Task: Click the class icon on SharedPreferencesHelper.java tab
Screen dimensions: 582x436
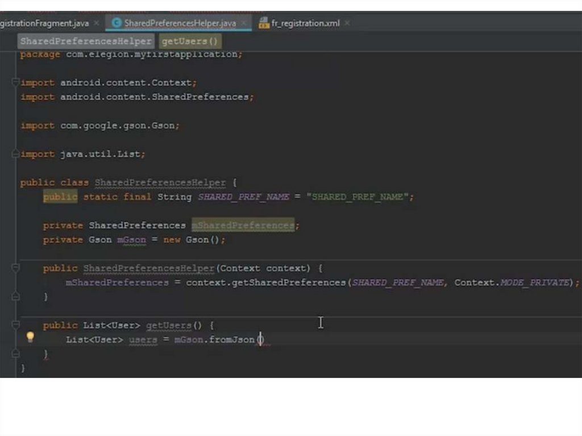Action: pos(117,23)
